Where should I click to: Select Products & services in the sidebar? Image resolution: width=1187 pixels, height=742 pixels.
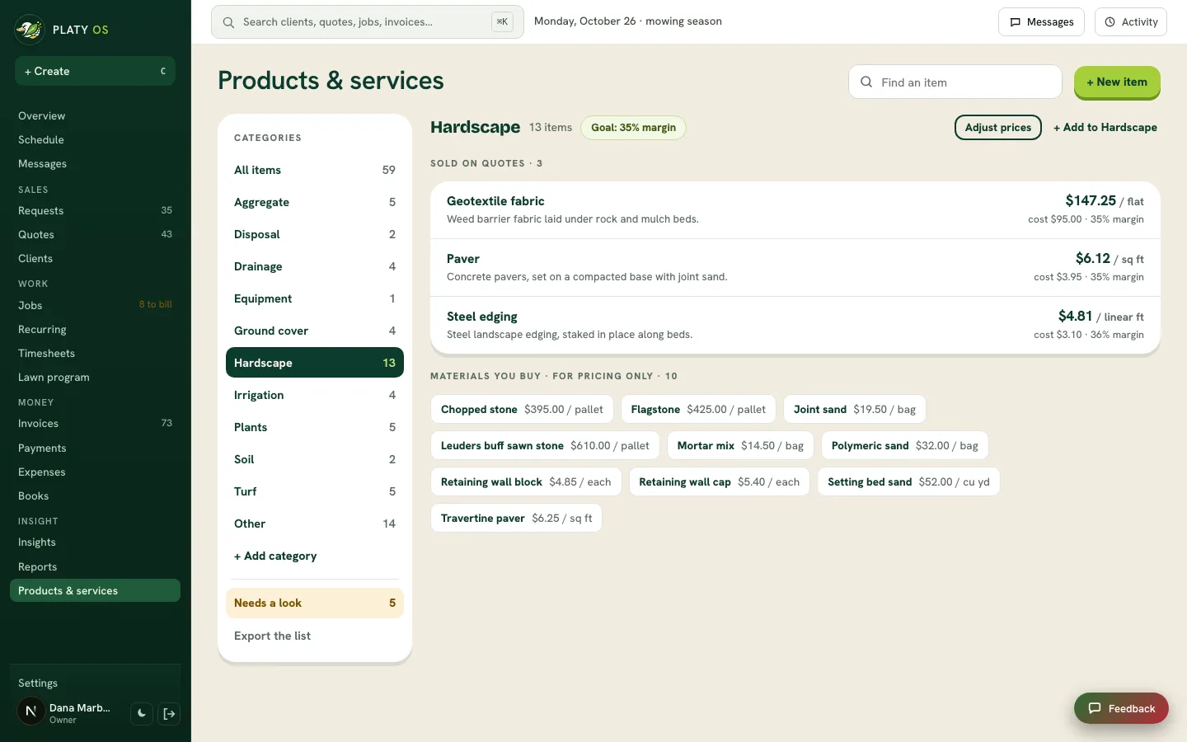95,591
